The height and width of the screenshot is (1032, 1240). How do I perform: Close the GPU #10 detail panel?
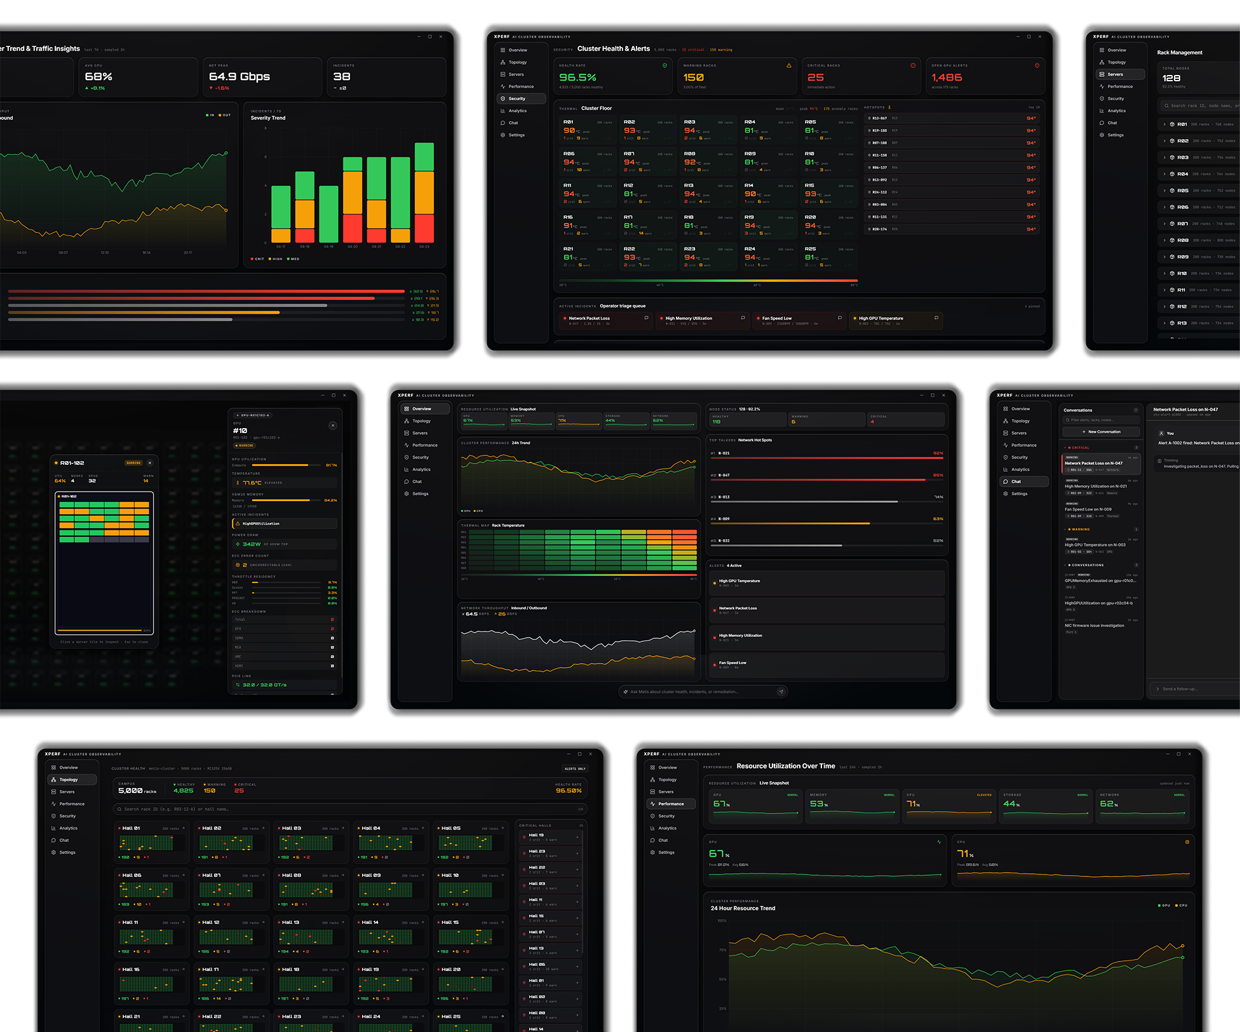(x=333, y=426)
